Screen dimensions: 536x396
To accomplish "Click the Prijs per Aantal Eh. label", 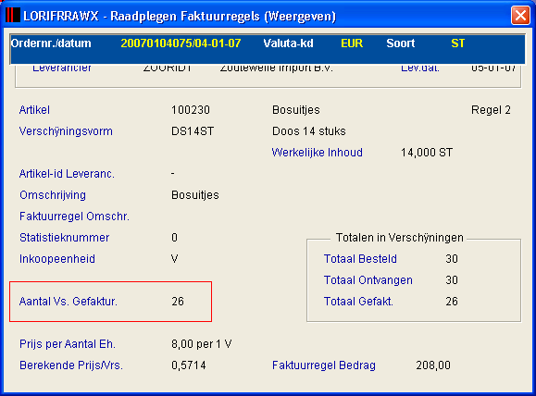I will [68, 343].
